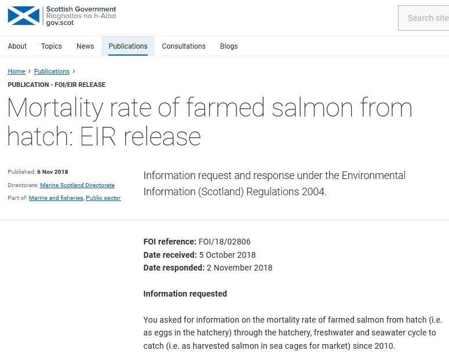
Task: Click the Home breadcrumb link
Action: pyautogui.click(x=16, y=72)
